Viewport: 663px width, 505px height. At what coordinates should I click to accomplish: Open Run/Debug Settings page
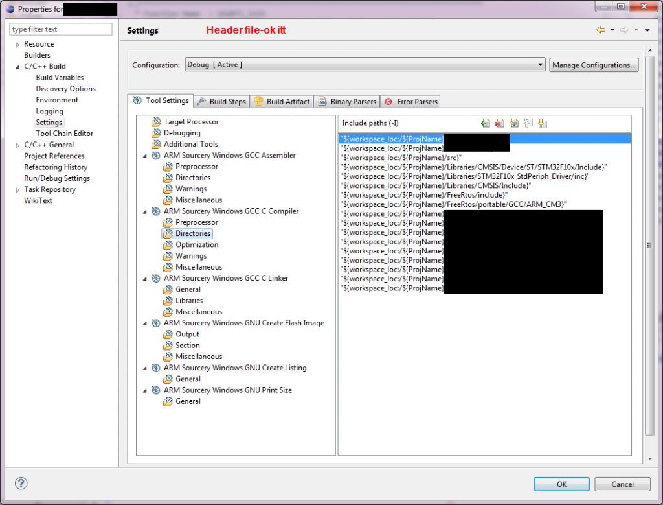tap(57, 178)
